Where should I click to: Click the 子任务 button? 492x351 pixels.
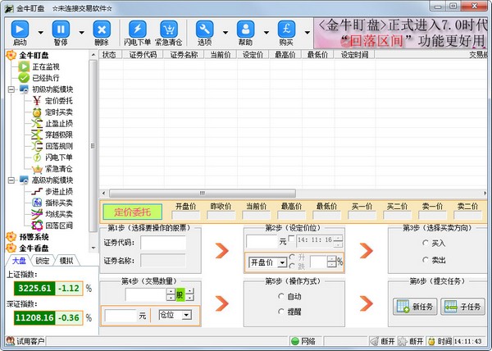click(x=462, y=307)
